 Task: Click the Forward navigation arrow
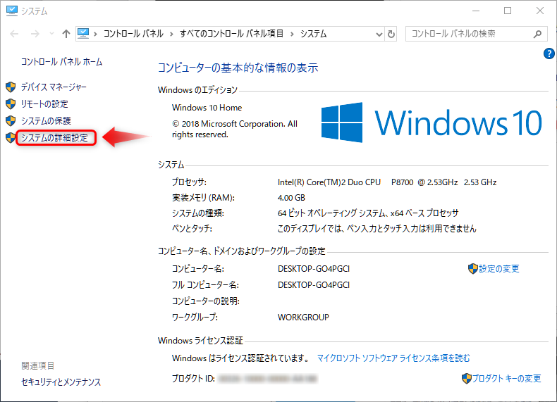[x=35, y=34]
